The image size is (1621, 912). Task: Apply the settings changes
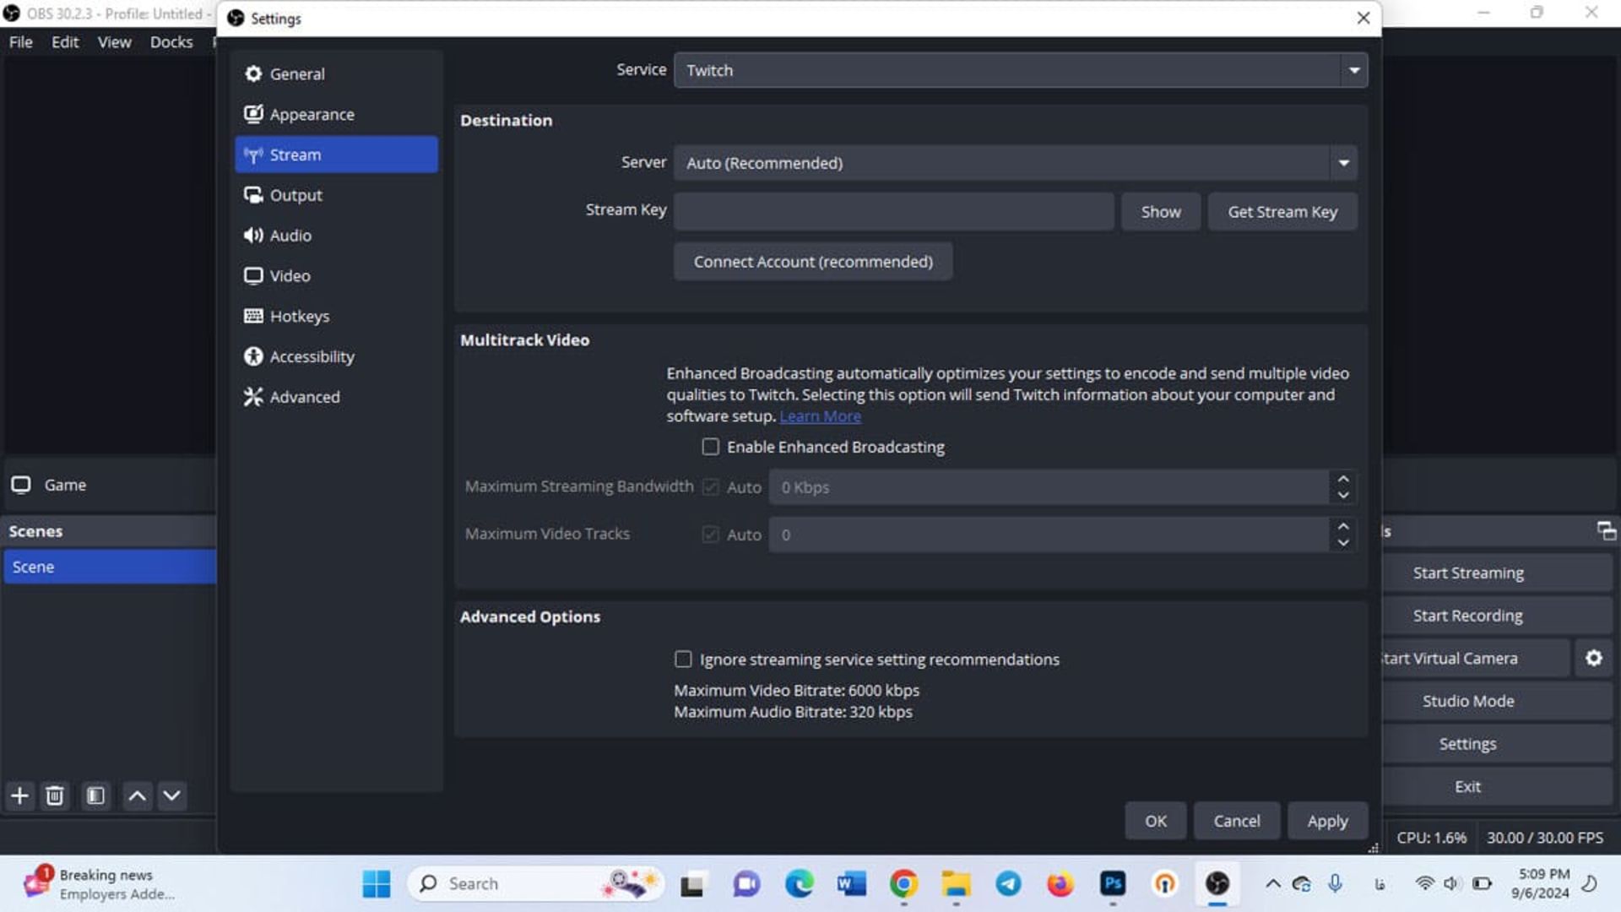[1327, 821]
